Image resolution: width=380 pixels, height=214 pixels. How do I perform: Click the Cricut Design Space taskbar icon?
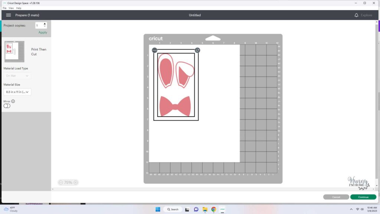pos(222,210)
